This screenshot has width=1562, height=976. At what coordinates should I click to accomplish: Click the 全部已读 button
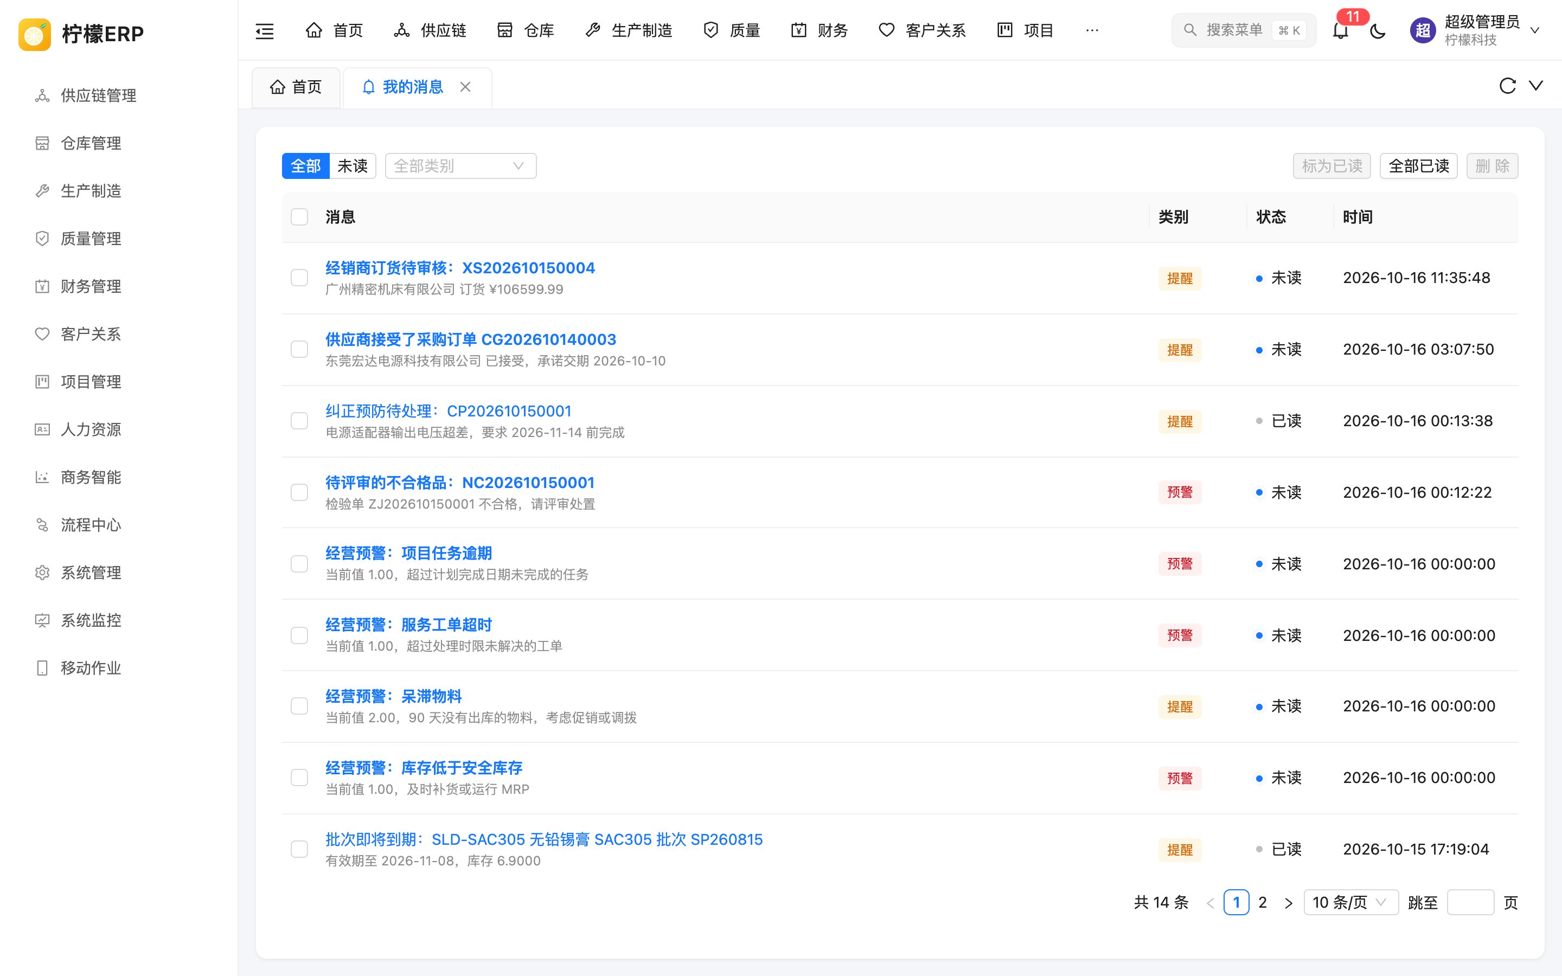(x=1419, y=166)
